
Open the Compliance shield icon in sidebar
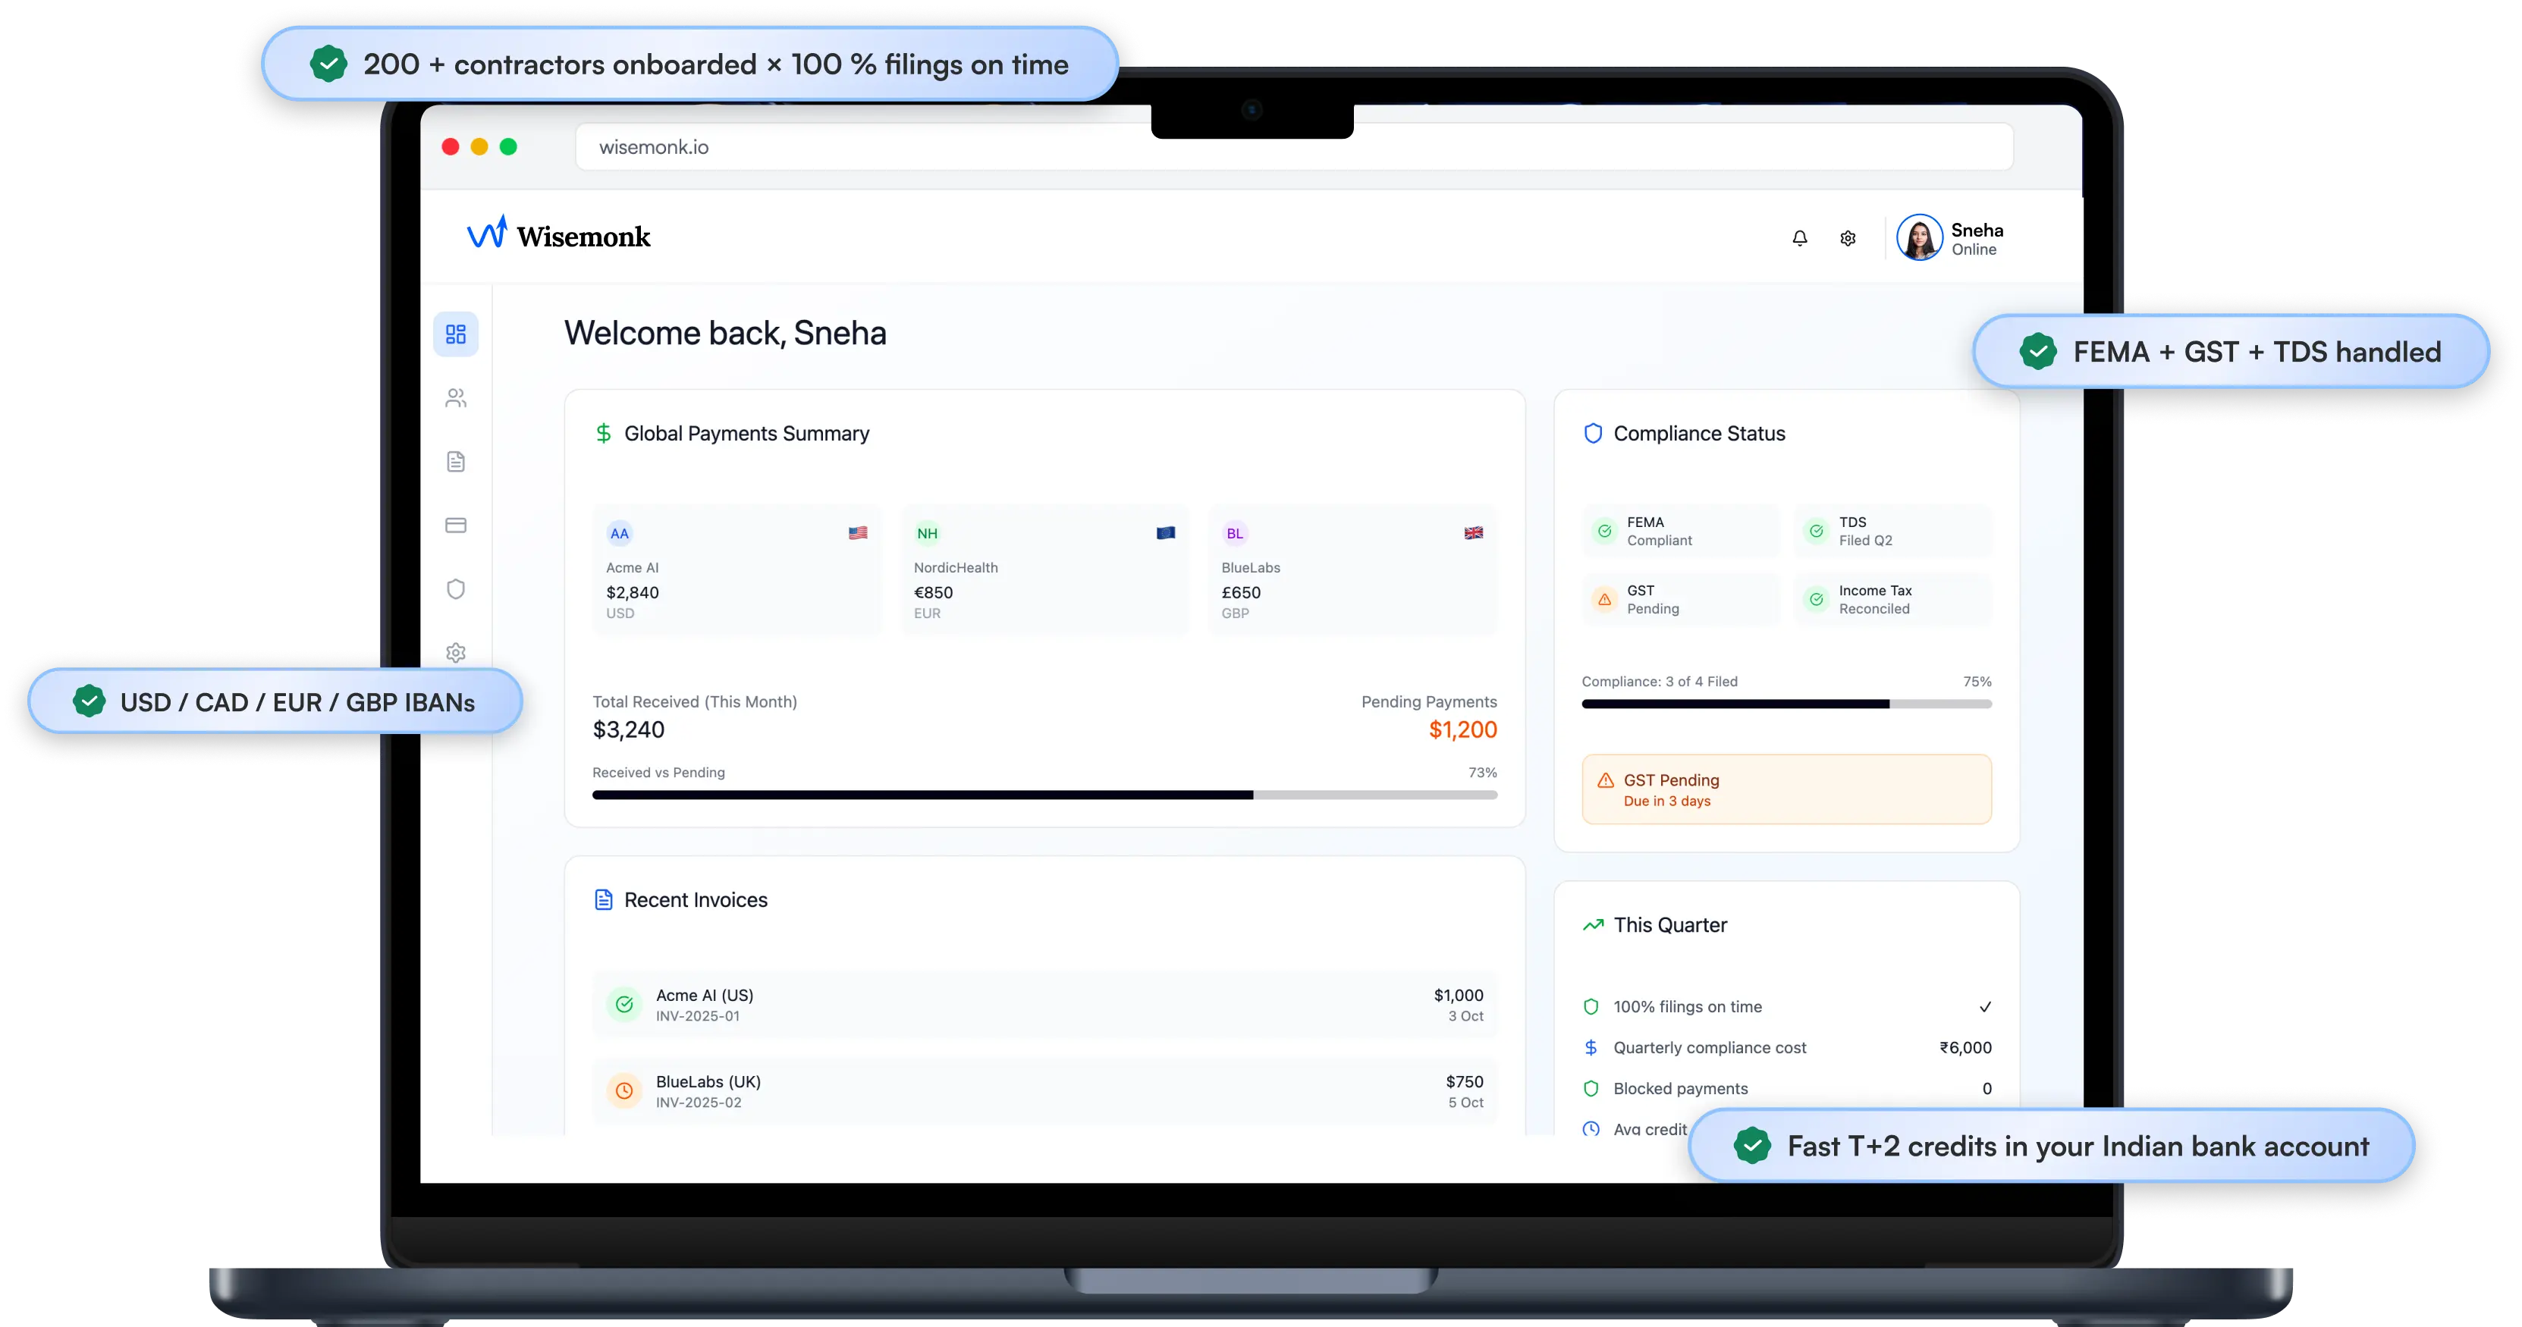click(455, 589)
